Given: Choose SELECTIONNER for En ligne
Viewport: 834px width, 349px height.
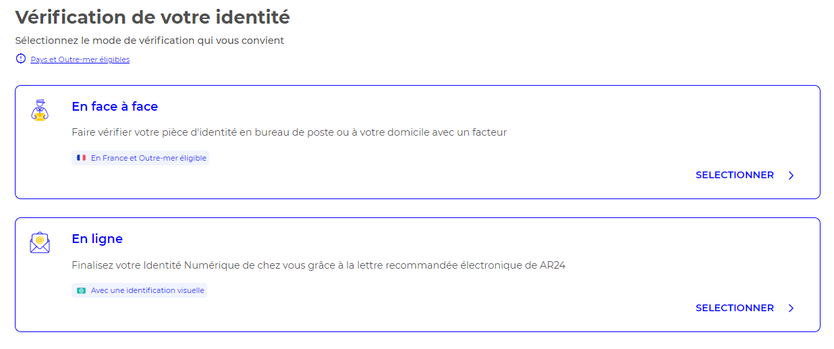Looking at the screenshot, I should [735, 308].
